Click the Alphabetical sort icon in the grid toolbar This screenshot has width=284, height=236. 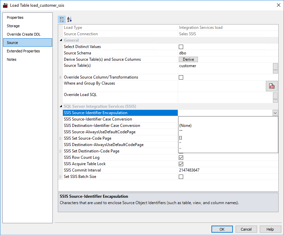click(70, 20)
